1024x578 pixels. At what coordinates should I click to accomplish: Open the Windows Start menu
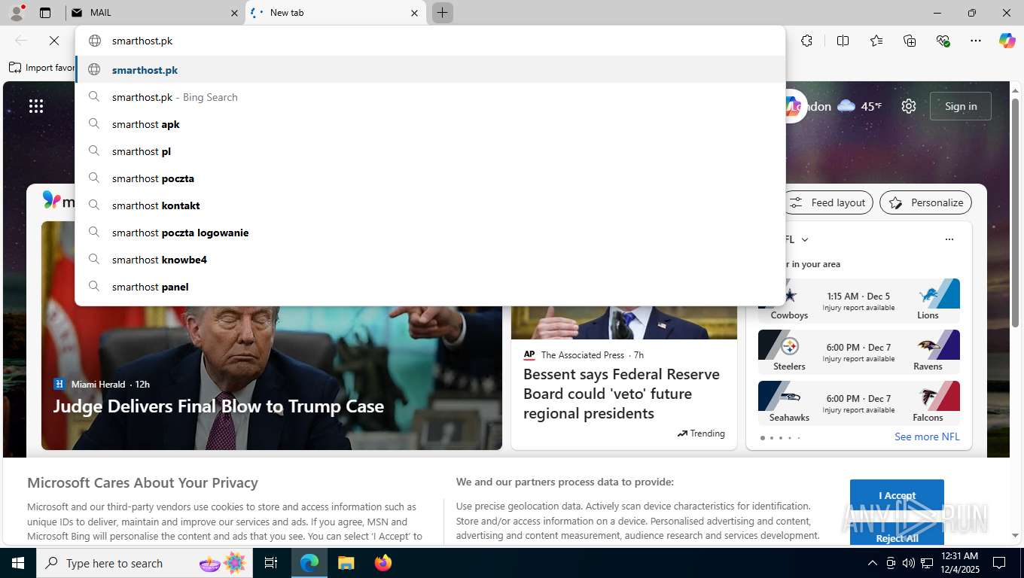[x=18, y=563]
